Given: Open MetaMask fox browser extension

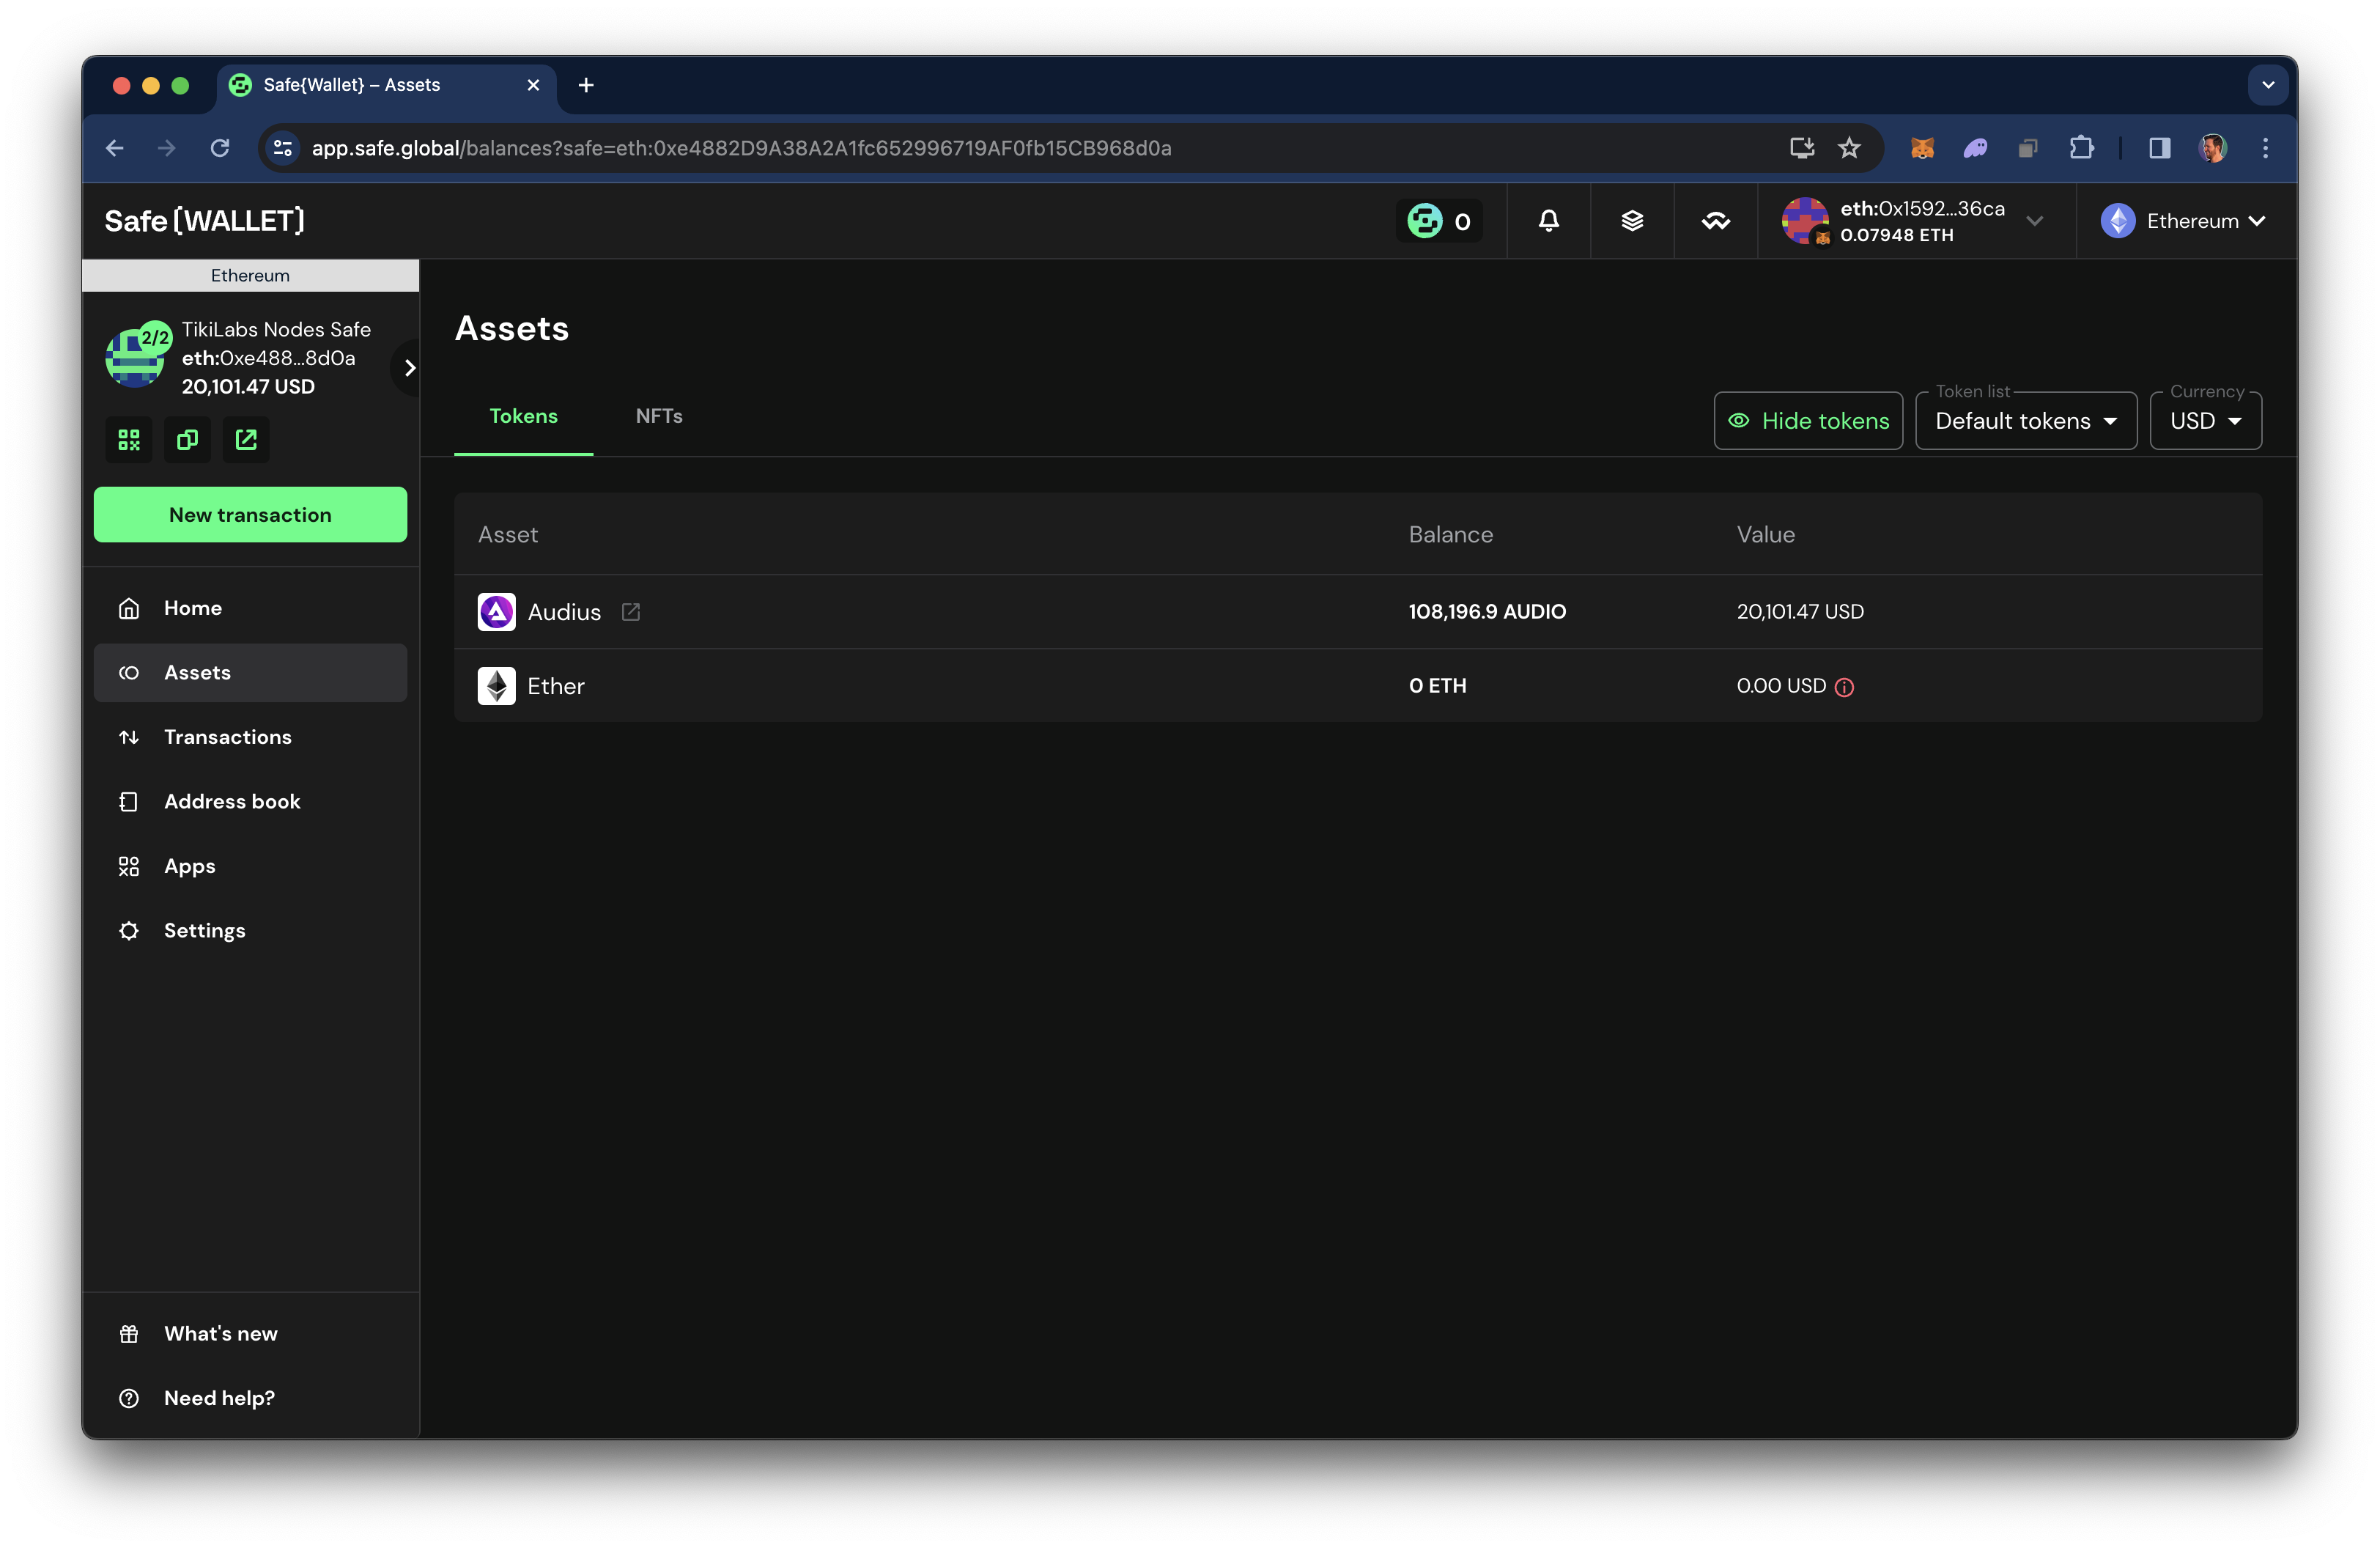Looking at the screenshot, I should (1922, 148).
